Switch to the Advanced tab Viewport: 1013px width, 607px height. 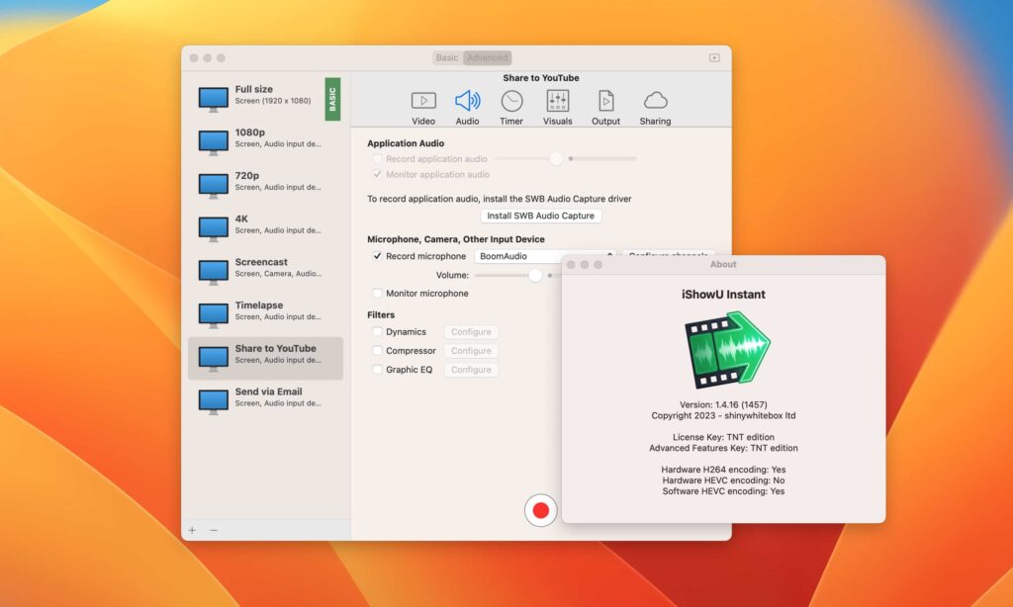(x=486, y=56)
